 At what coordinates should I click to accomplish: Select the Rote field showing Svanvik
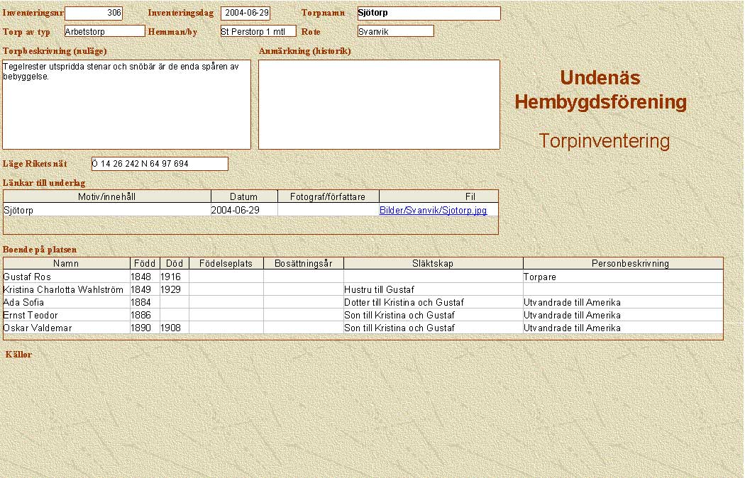[395, 31]
